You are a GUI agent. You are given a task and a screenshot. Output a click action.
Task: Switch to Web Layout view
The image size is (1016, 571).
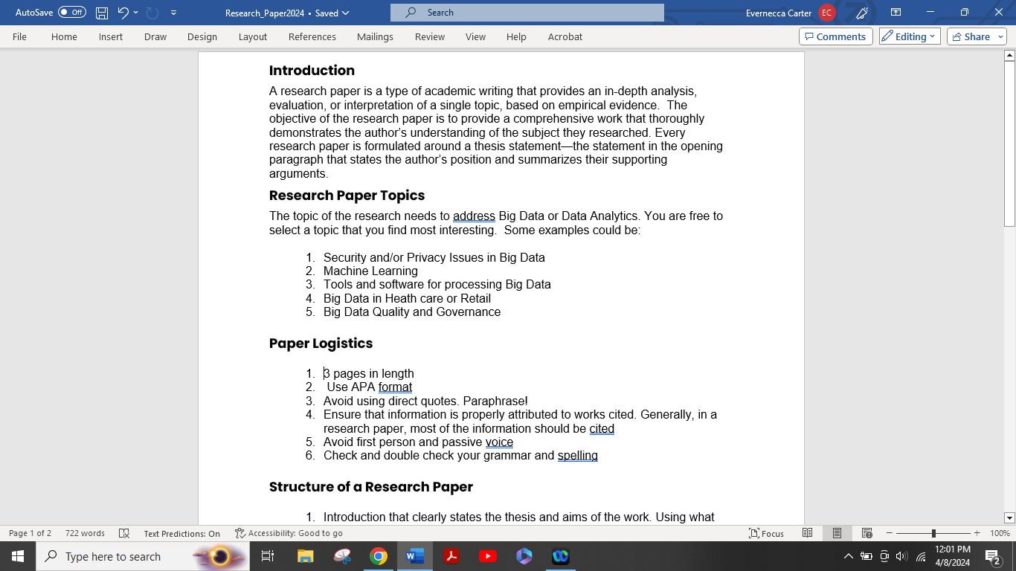867,533
